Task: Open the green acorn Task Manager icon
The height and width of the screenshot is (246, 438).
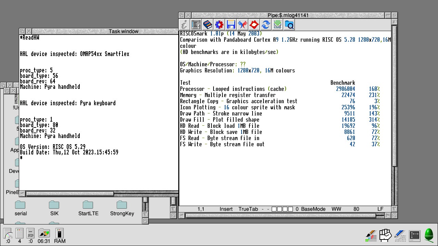Action: click(x=429, y=235)
